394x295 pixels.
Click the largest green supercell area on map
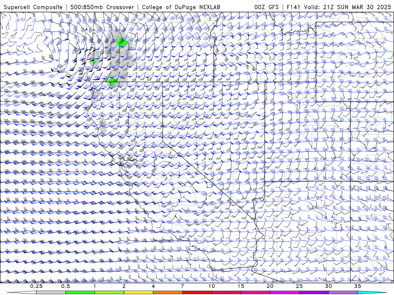(x=123, y=42)
